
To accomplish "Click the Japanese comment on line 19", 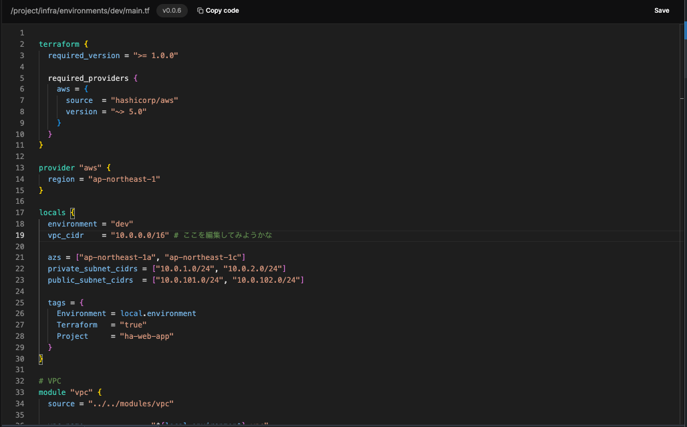I will pyautogui.click(x=223, y=235).
